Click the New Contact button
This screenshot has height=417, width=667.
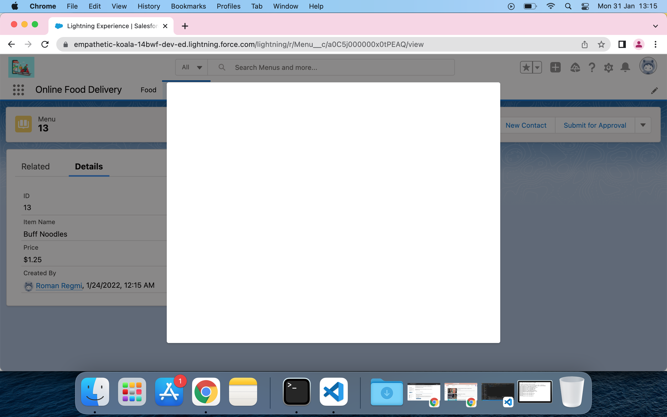click(x=526, y=125)
